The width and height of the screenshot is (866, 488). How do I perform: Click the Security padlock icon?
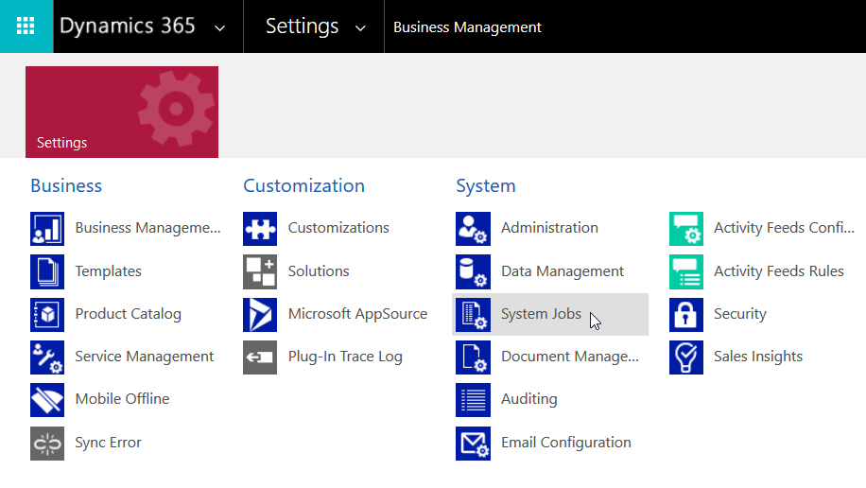click(686, 315)
